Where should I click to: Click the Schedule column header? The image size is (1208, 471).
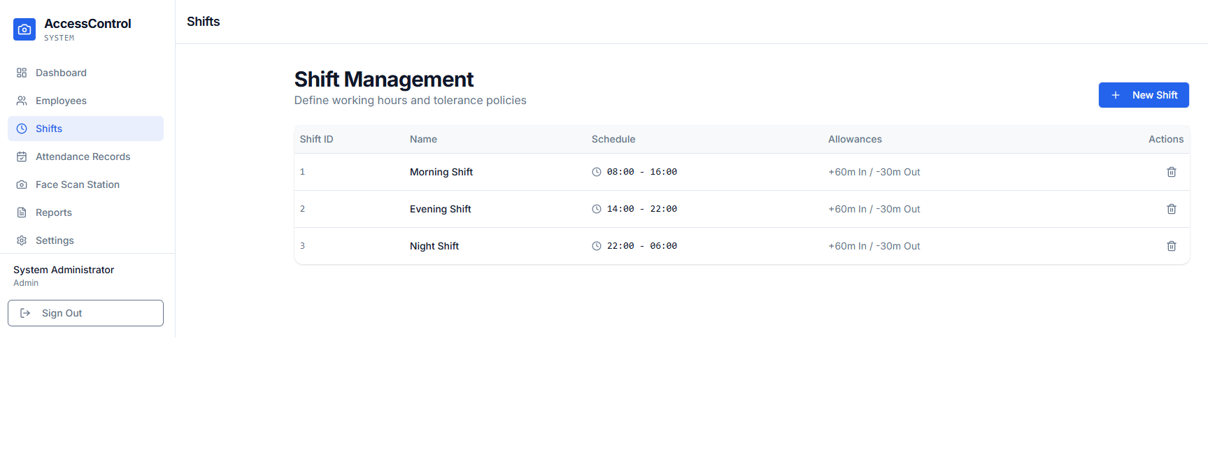pos(613,139)
